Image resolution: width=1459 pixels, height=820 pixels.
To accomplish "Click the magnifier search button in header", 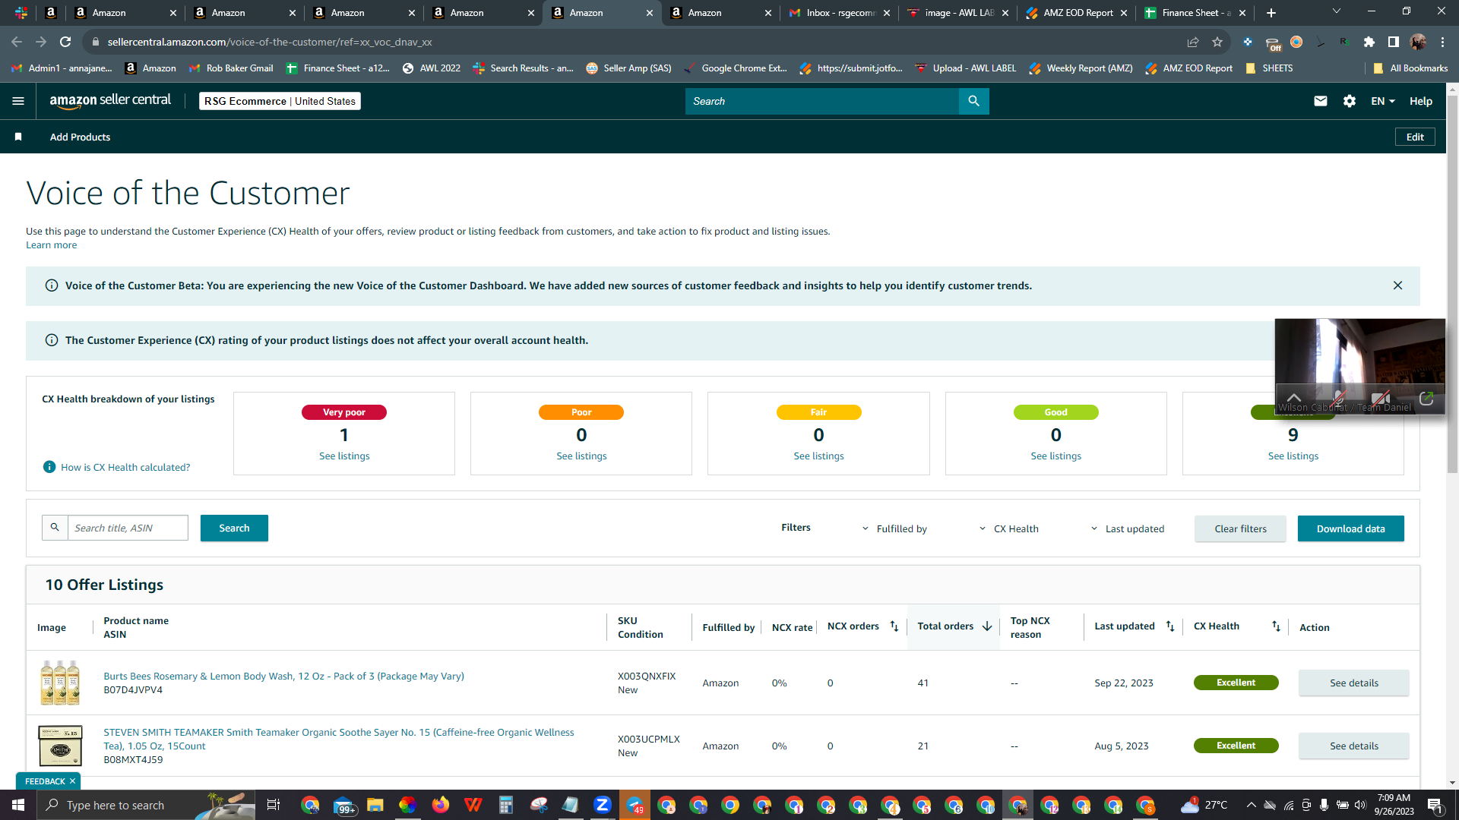I will 973,101.
